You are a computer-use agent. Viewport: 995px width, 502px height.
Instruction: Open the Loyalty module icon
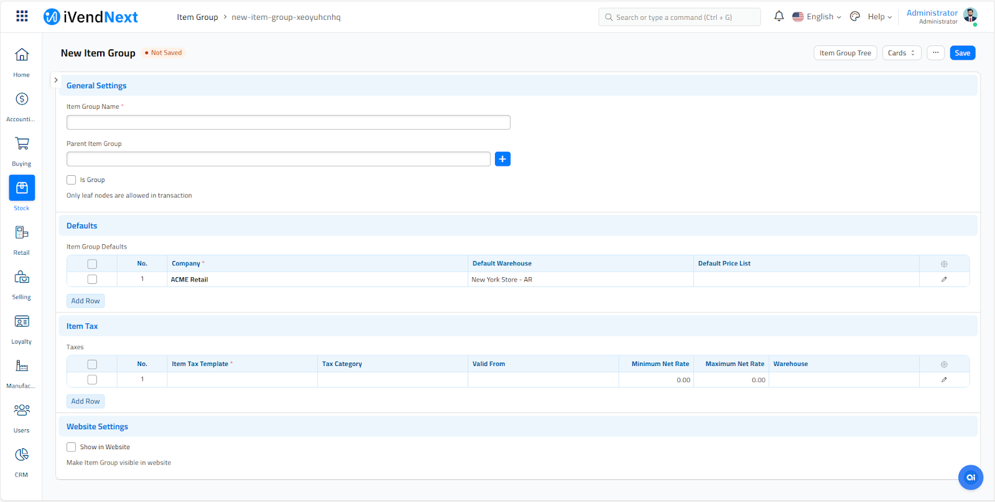[22, 322]
